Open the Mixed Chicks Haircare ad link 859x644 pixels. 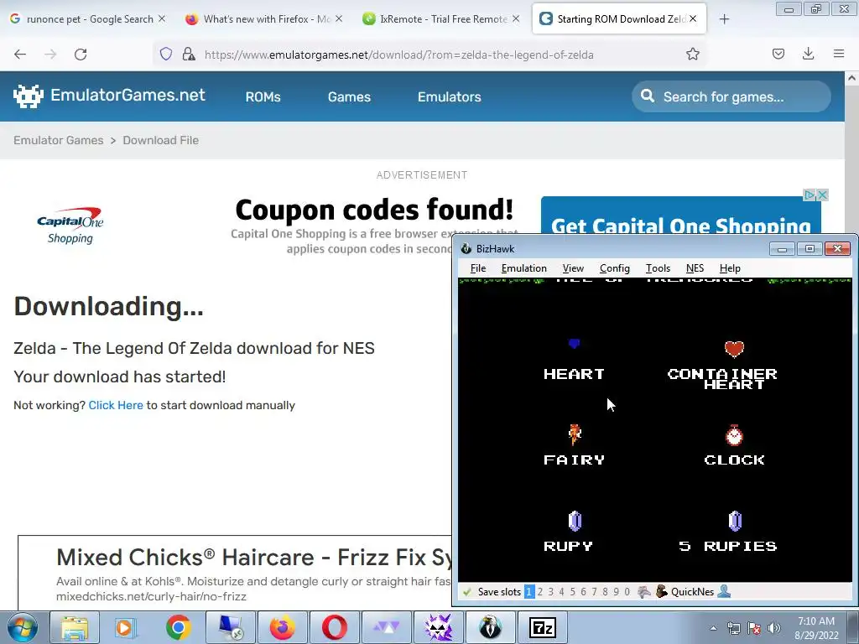(x=255, y=558)
